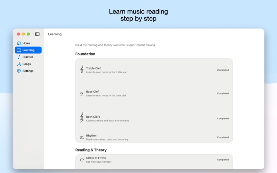Click 'Learn to read notes in the bass clef'

point(106,95)
